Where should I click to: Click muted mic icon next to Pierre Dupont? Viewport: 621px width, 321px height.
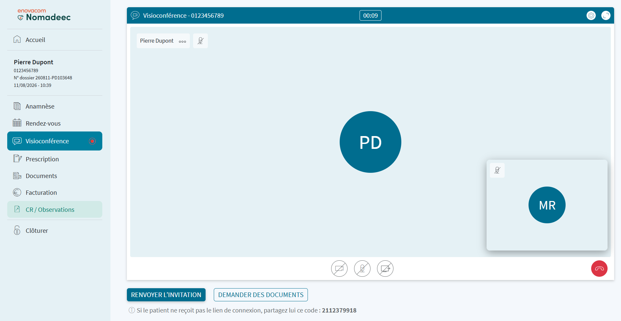tap(200, 41)
